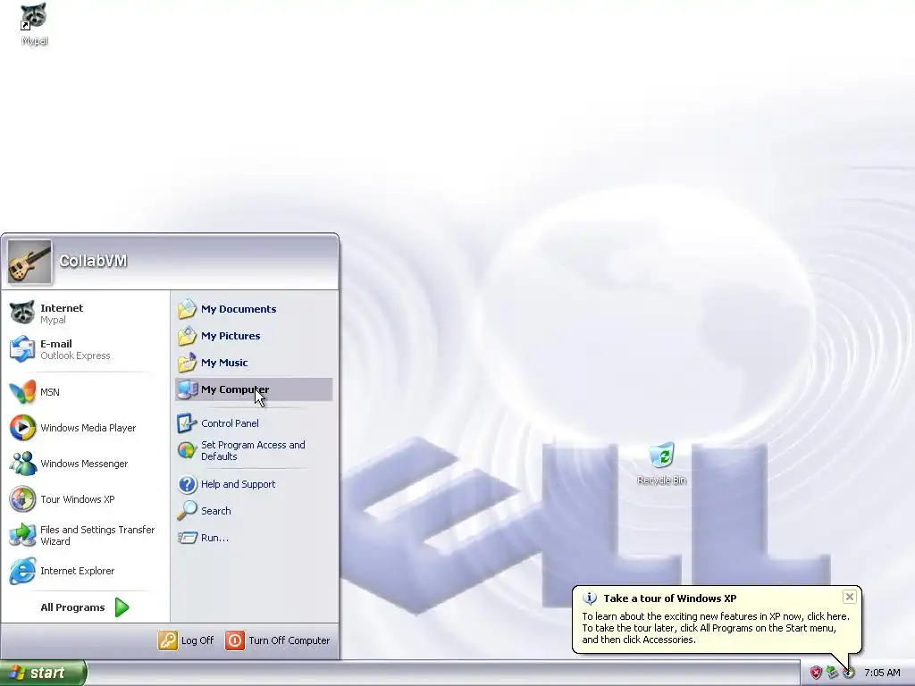The image size is (915, 686).
Task: Click the My Computer monitor icon
Action: [x=187, y=389]
